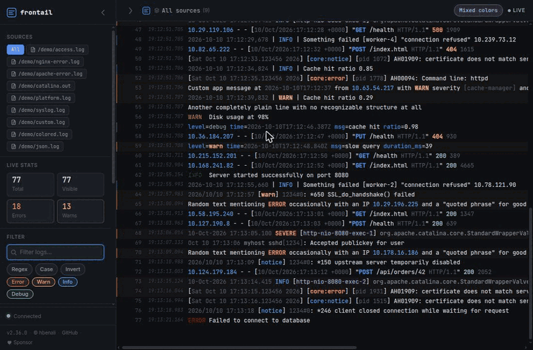This screenshot has width=533, height=350.
Task: Click IP address 10.124.179.184 in line 72
Action: pyautogui.click(x=212, y=272)
